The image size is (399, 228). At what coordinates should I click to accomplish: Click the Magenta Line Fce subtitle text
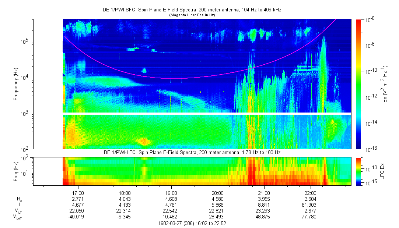click(x=192, y=15)
